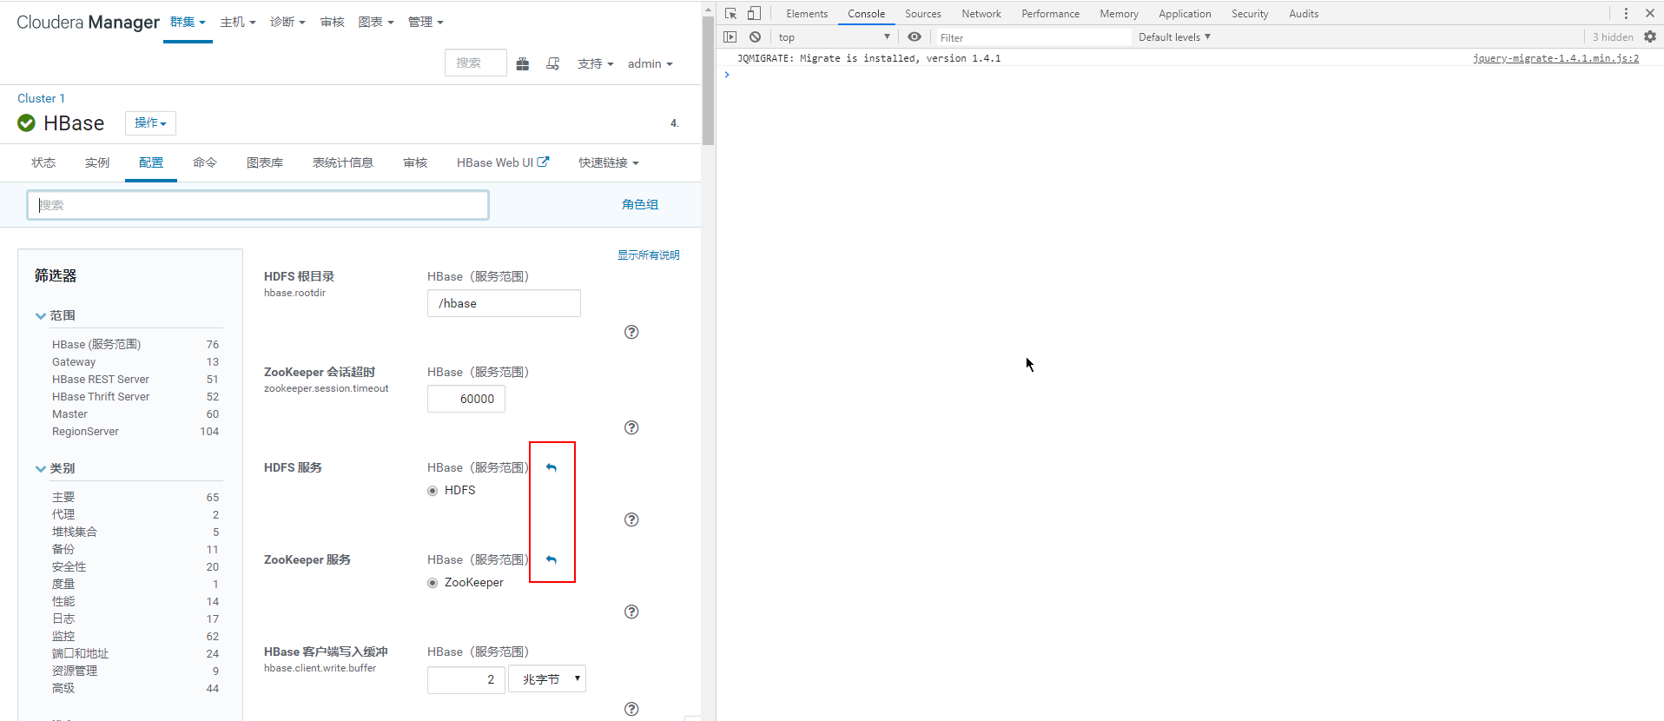This screenshot has height=721, width=1664.
Task: Open 兆字节 unit dropdown
Action: click(547, 679)
